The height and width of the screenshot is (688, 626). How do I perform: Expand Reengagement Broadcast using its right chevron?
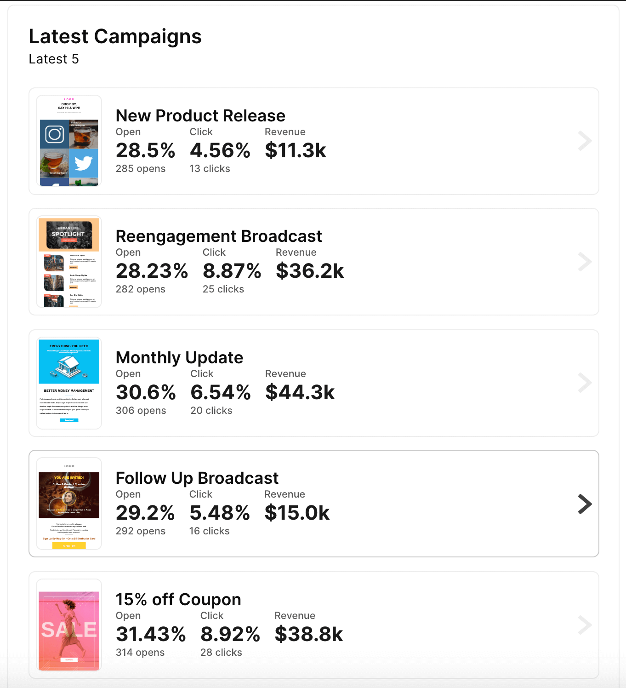585,262
